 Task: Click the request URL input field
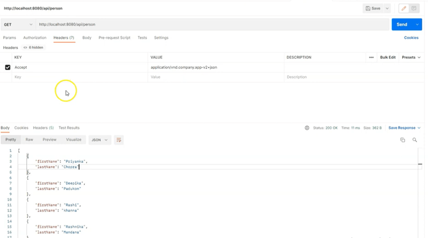tap(212, 24)
